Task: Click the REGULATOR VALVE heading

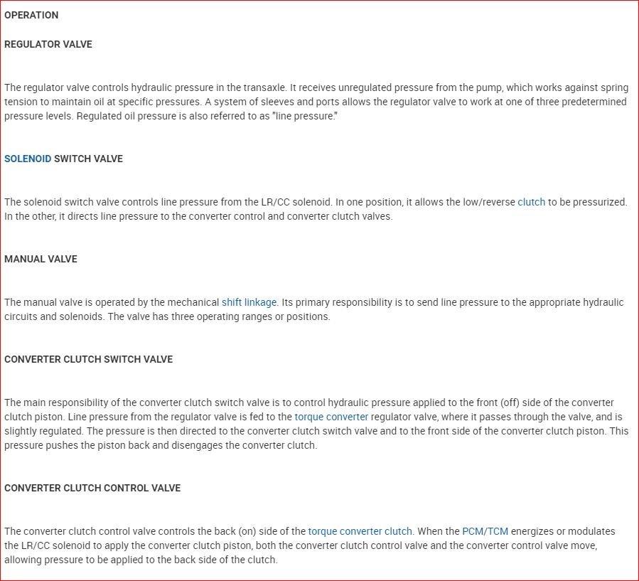Action: coord(48,44)
